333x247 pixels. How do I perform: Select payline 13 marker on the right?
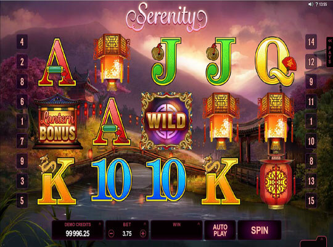[x=311, y=181]
